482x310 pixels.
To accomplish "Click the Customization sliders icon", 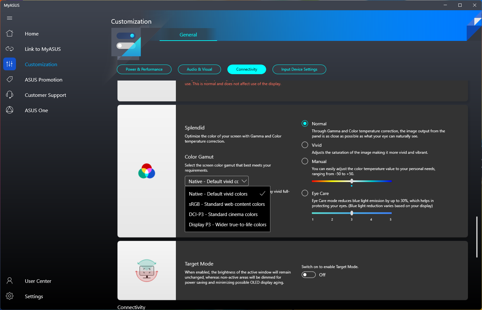I will click(10, 64).
